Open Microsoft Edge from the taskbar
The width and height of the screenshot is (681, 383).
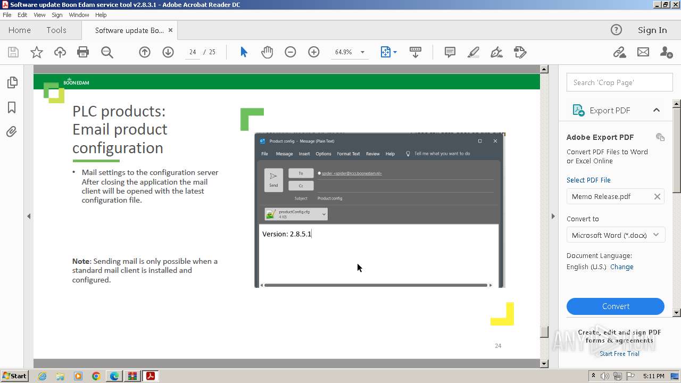point(114,376)
